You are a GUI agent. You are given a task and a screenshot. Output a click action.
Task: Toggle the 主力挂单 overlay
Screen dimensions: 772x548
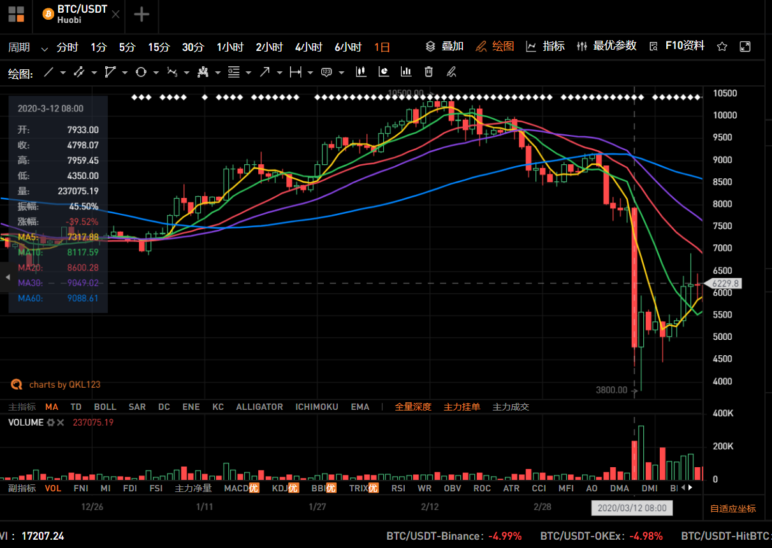[x=462, y=407]
